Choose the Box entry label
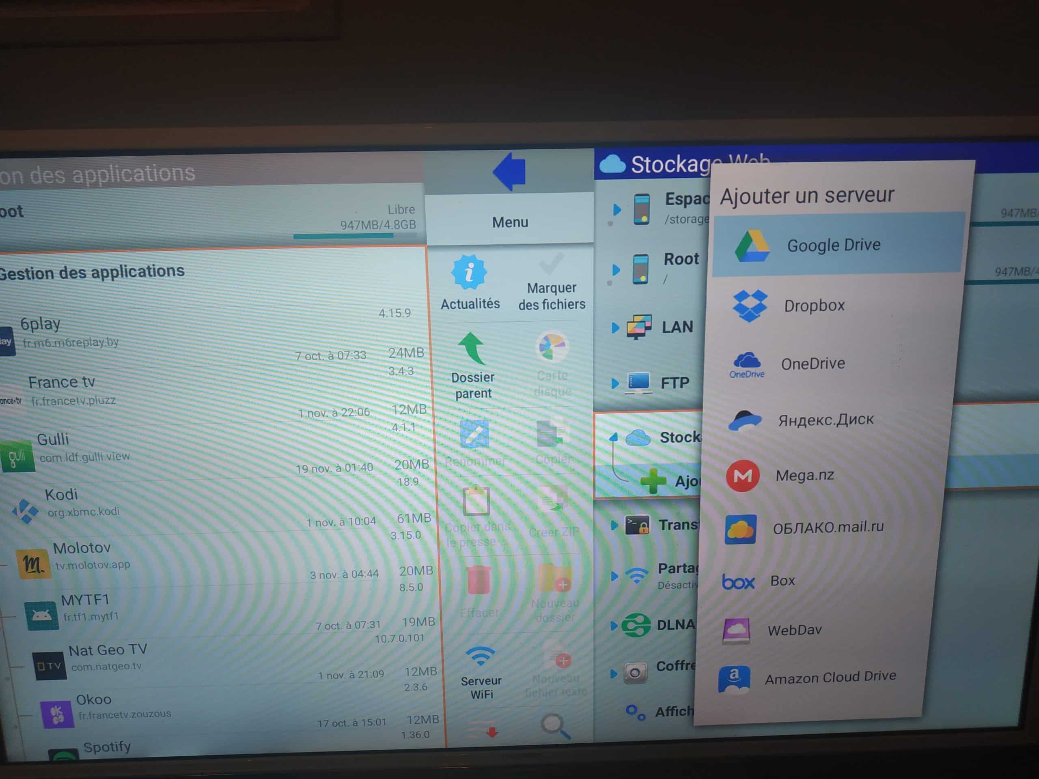The height and width of the screenshot is (779, 1039). [782, 581]
